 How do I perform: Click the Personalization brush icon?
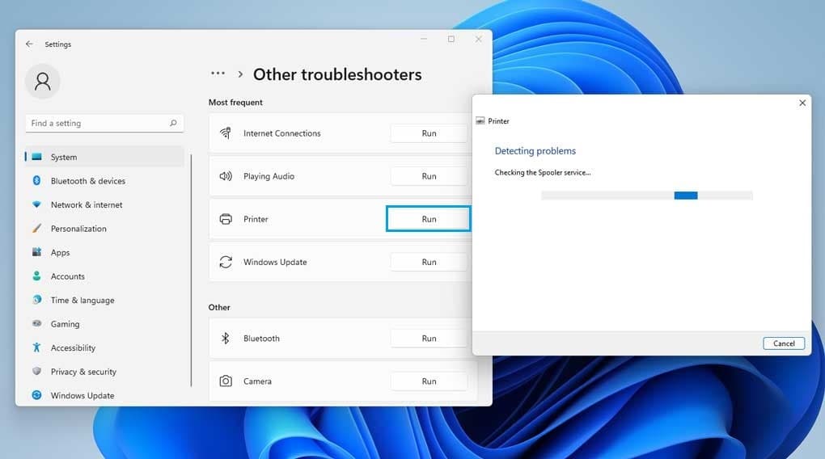[37, 228]
